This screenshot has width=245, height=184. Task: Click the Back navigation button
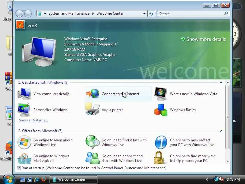click(x=19, y=13)
